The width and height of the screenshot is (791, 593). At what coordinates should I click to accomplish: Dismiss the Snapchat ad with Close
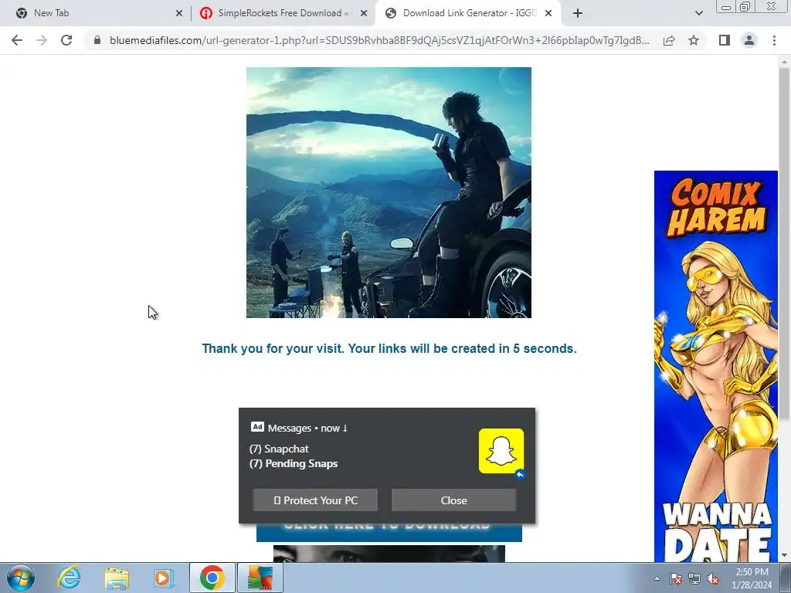pyautogui.click(x=453, y=500)
